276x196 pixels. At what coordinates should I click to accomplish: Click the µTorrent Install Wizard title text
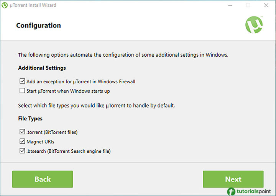[34, 5]
